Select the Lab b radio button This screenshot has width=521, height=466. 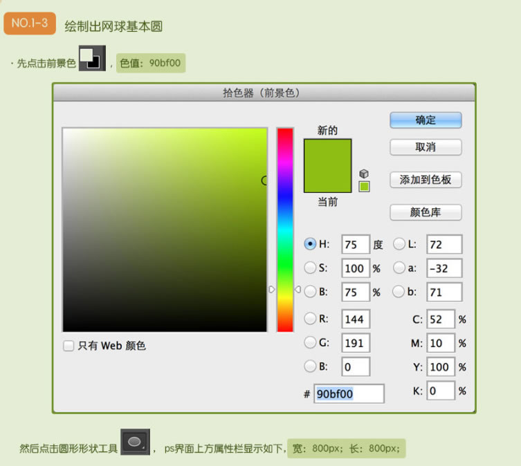pyautogui.click(x=399, y=292)
